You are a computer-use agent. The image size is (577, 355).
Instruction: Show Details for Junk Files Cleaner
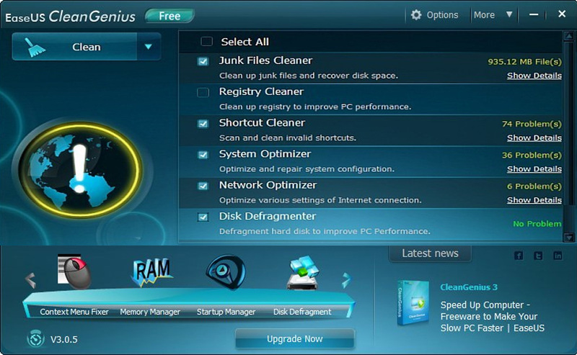click(x=534, y=76)
